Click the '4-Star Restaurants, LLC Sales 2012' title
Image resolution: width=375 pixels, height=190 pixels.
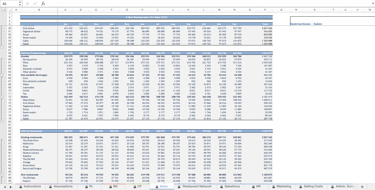click(147, 17)
